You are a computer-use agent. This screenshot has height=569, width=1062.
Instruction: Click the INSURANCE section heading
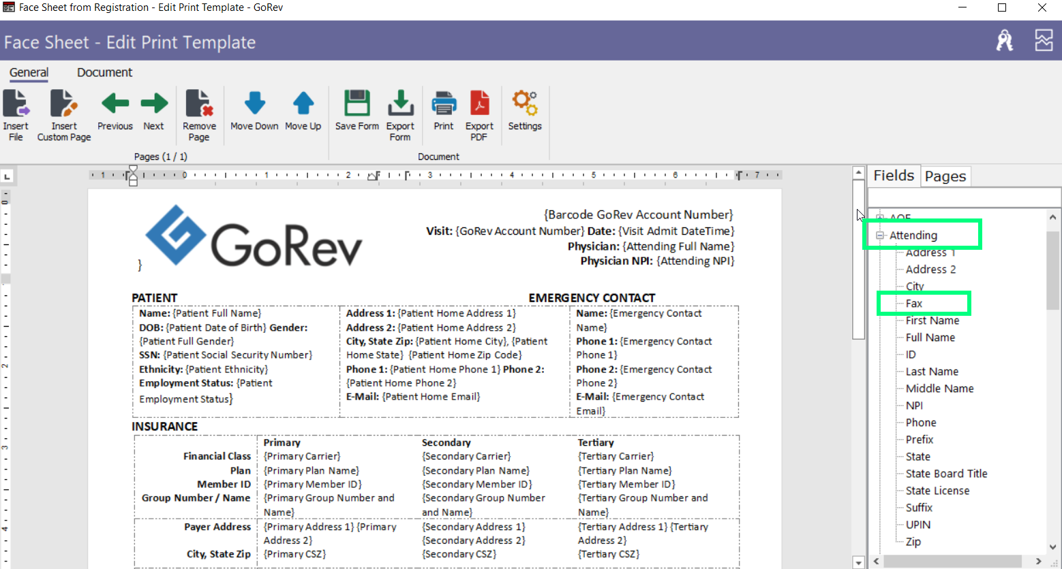(x=165, y=427)
